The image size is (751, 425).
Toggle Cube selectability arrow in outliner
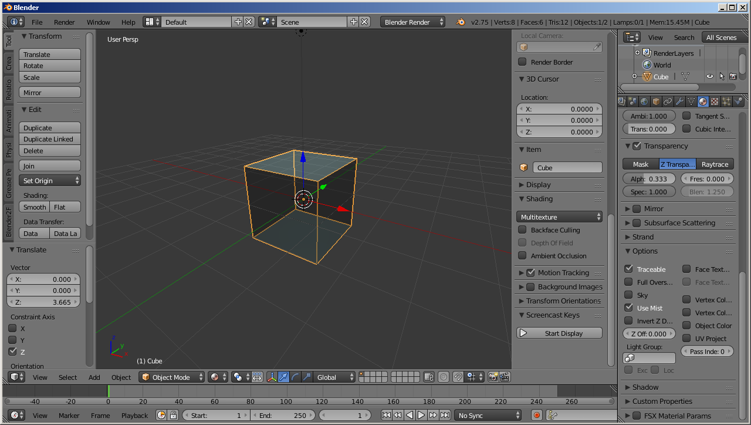(x=722, y=76)
